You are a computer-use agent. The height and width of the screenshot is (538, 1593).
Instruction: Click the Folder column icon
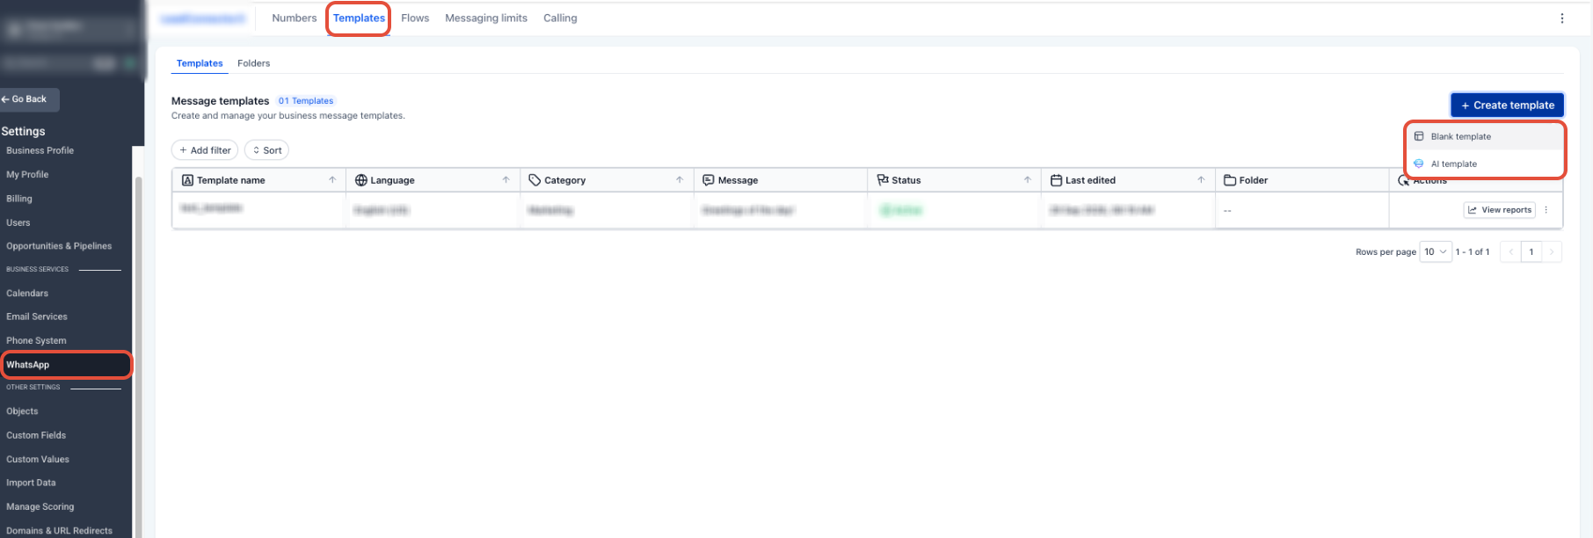[1230, 180]
